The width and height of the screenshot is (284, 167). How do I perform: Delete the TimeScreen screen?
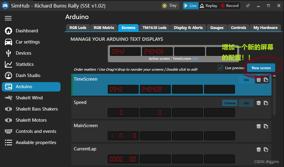tap(259, 80)
